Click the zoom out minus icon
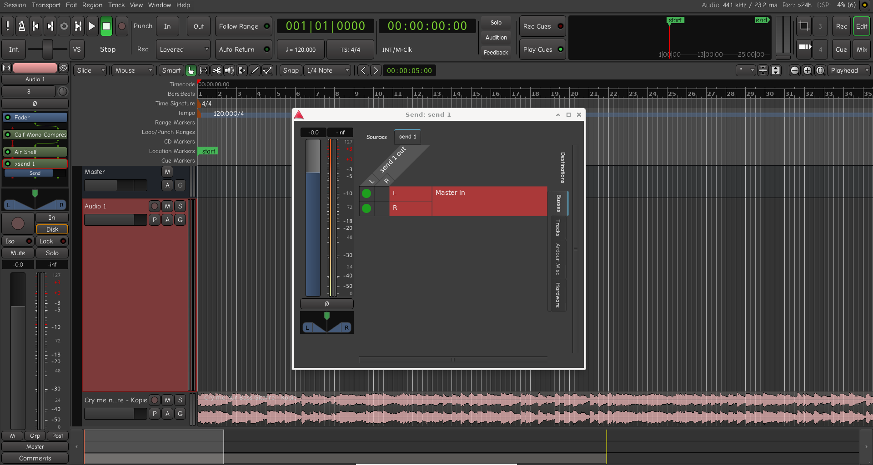This screenshot has height=465, width=873. pos(794,70)
